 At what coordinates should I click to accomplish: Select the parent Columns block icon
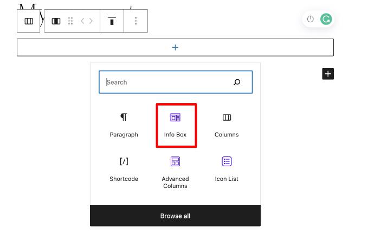pos(29,21)
